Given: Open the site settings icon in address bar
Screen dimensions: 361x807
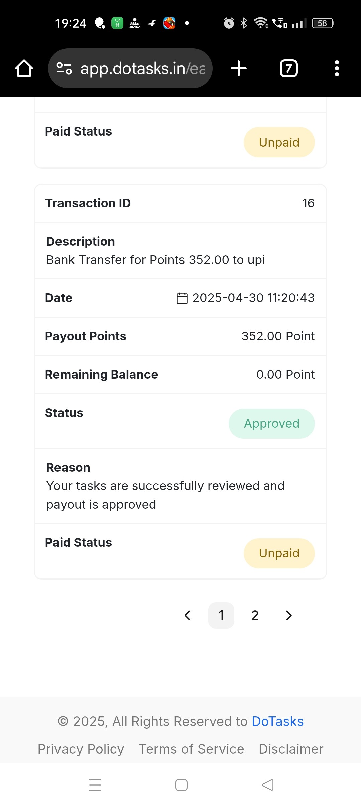Looking at the screenshot, I should (x=64, y=68).
